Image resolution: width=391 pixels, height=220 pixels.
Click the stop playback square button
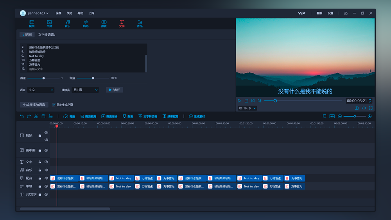click(x=246, y=101)
